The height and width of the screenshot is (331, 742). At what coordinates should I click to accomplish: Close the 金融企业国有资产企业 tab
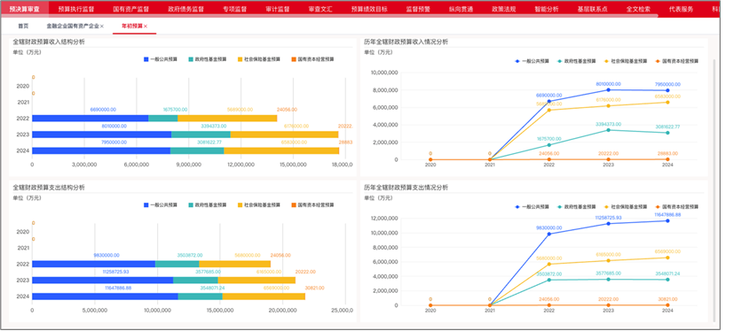pyautogui.click(x=102, y=26)
